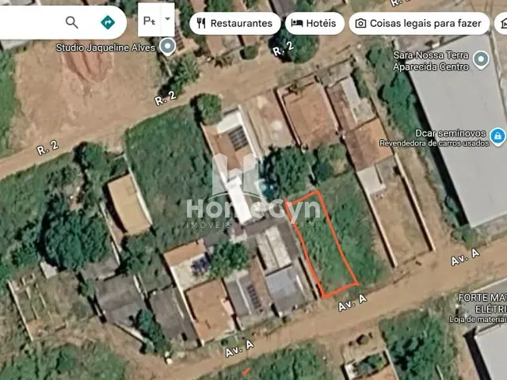Click the camera icon on Coisas legais chip
The height and width of the screenshot is (380, 507).
click(x=360, y=23)
